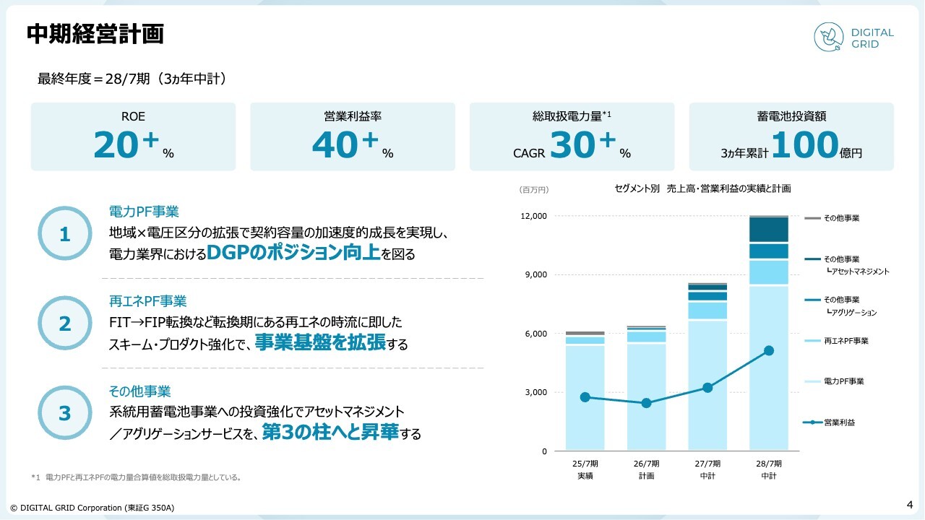
Task: Open the 総取扱電力量 CAGR 30+% card
Action: pos(572,136)
